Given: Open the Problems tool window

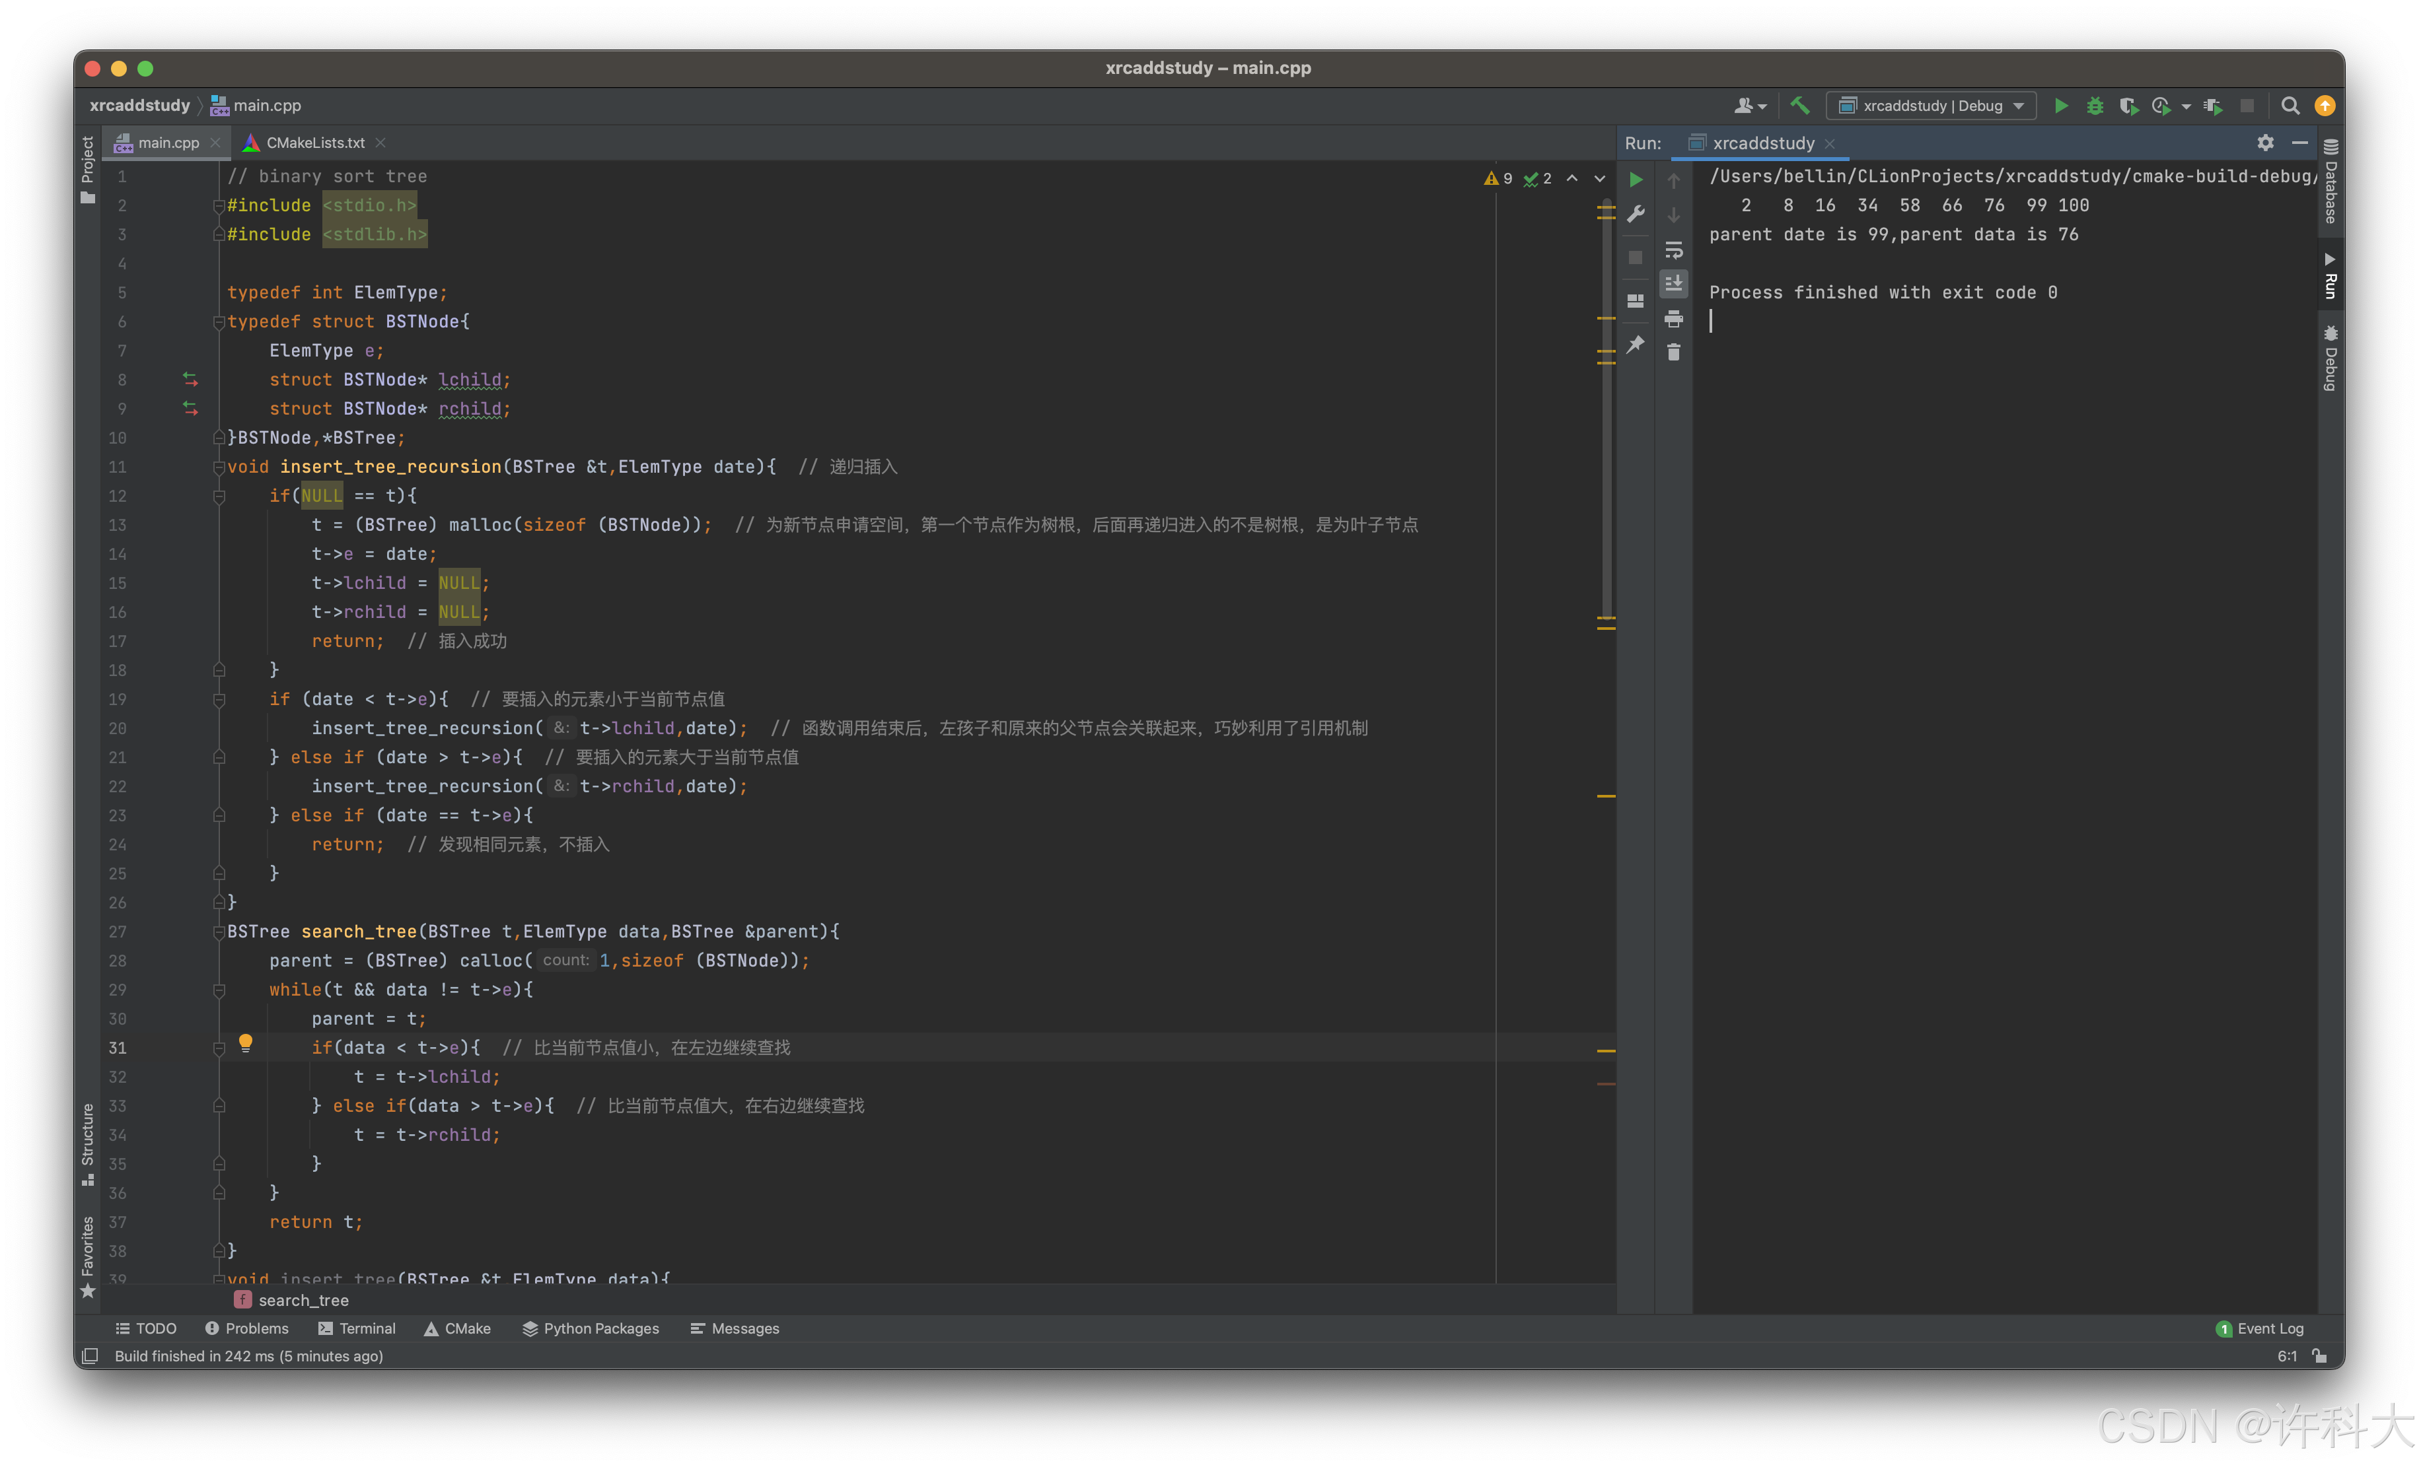Looking at the screenshot, I should (x=246, y=1328).
